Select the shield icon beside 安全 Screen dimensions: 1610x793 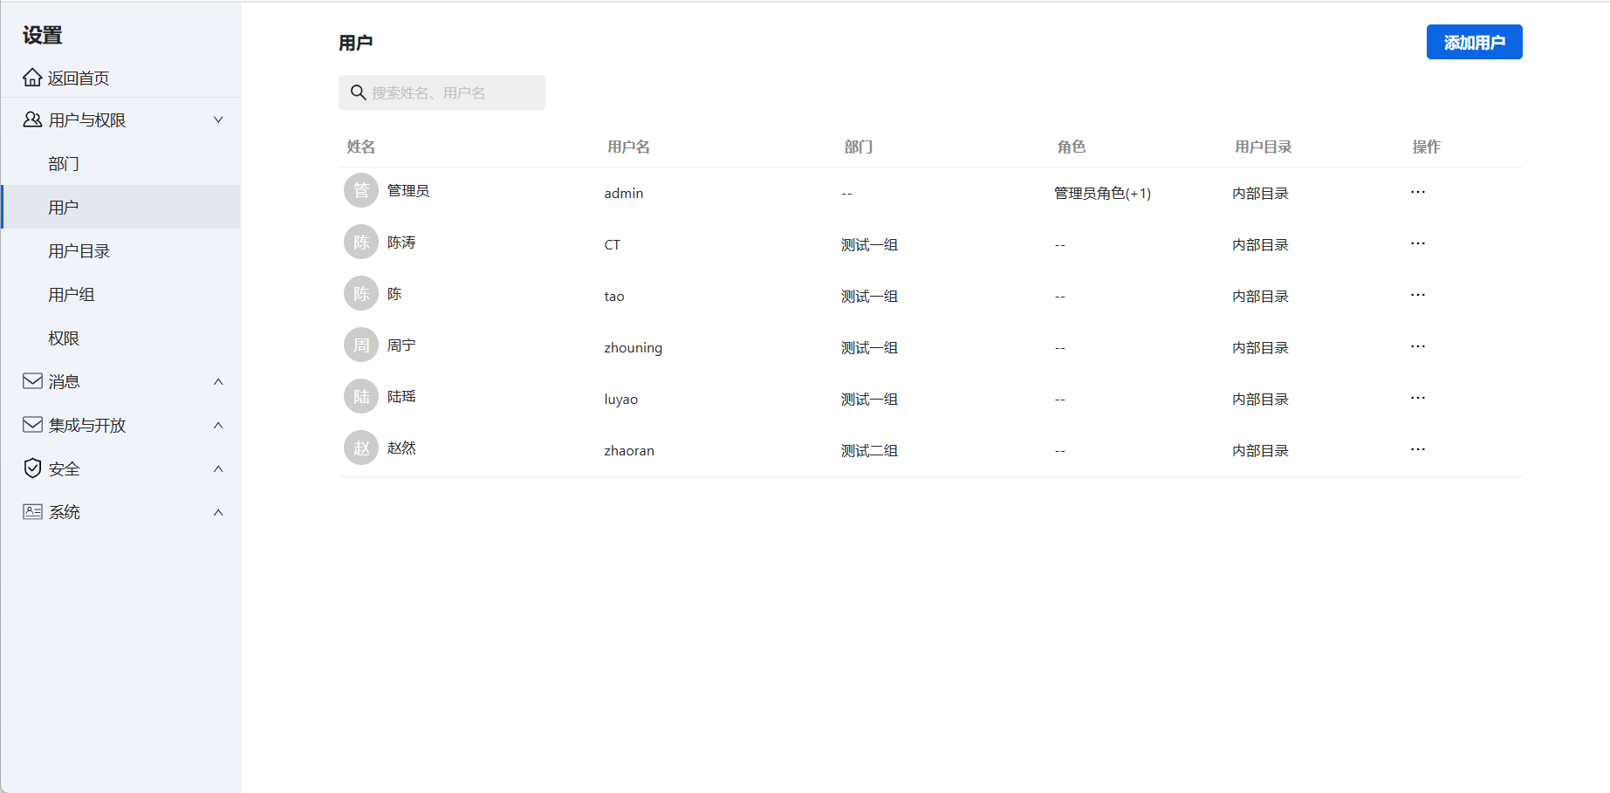coord(31,468)
